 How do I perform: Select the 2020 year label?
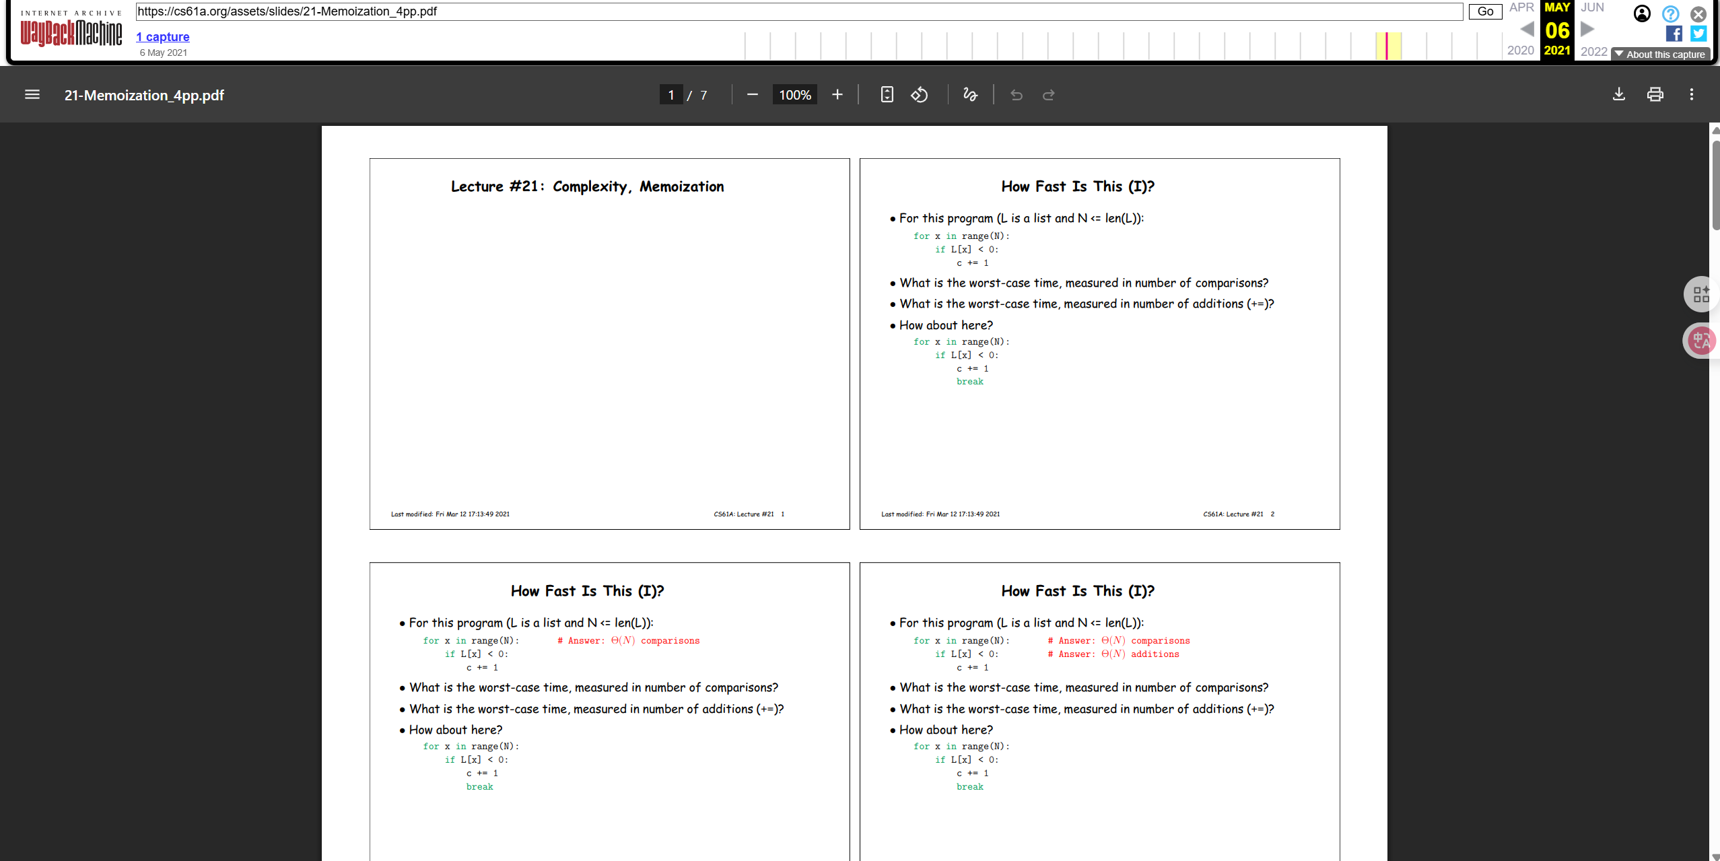1520,50
